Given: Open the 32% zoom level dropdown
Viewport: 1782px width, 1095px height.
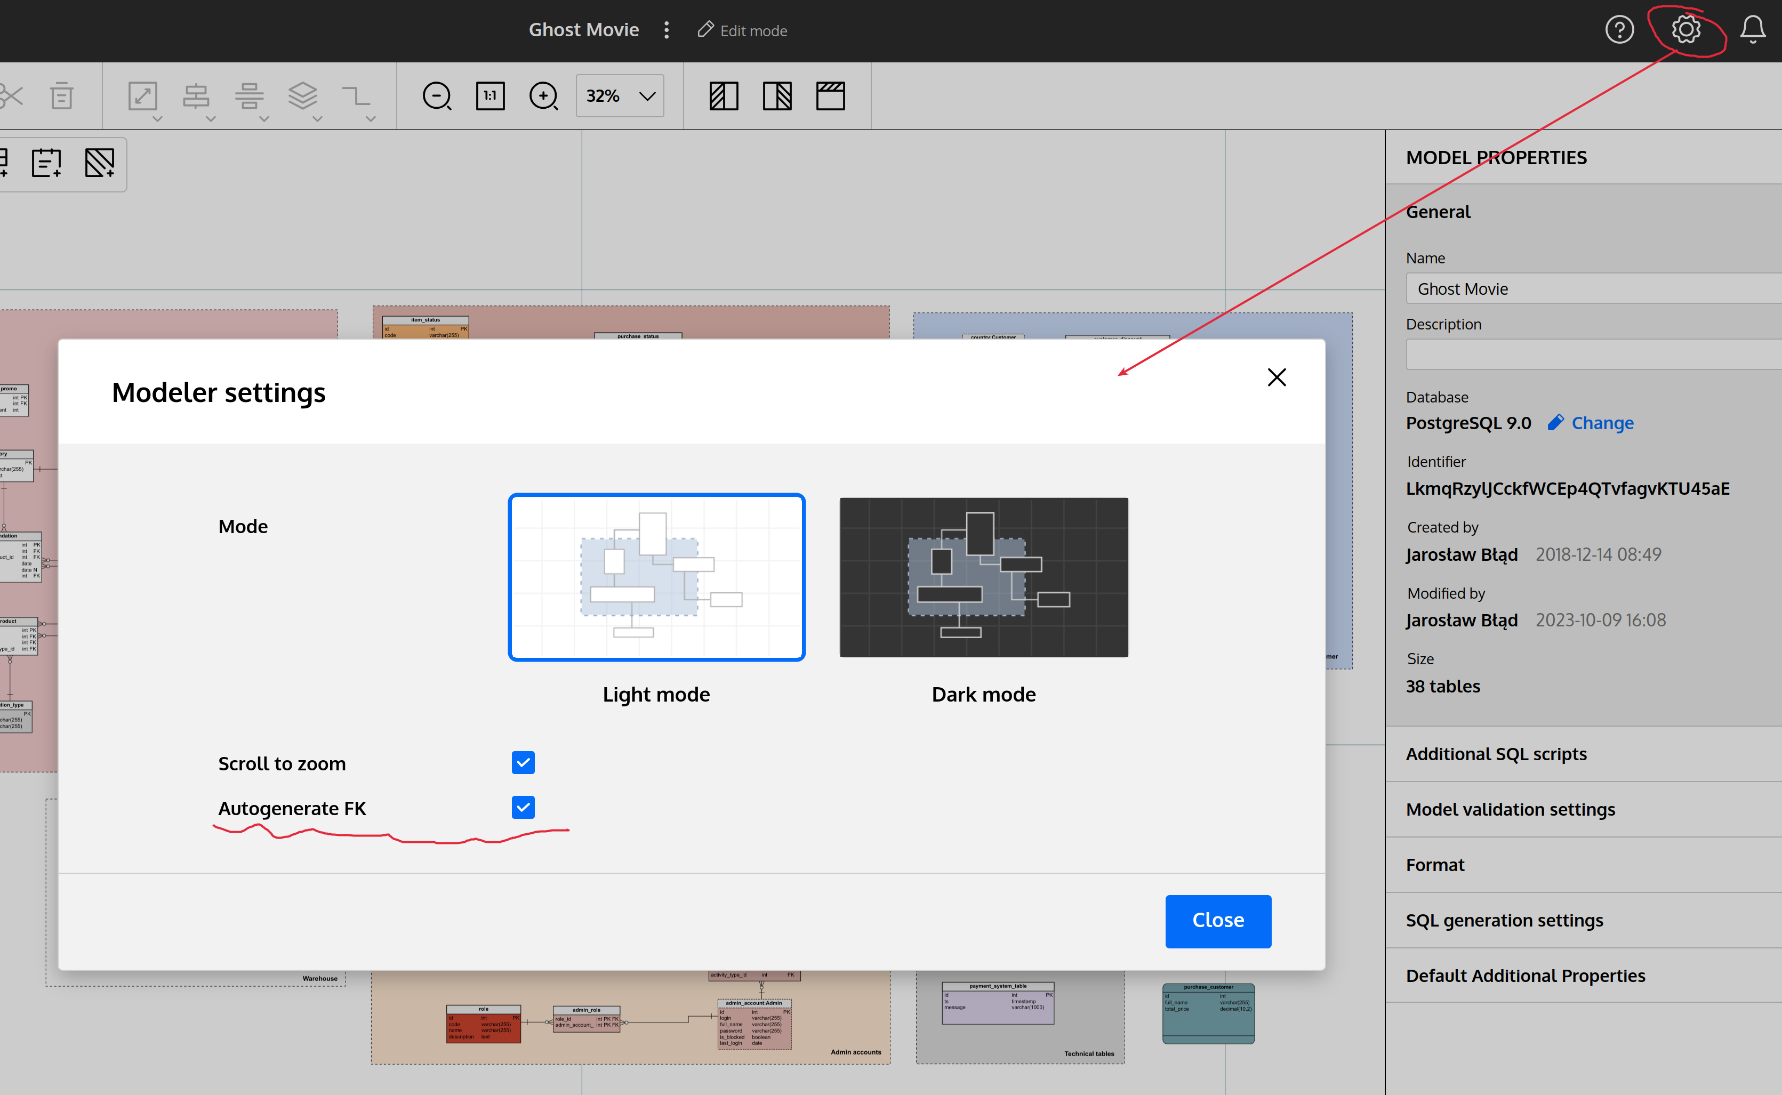Looking at the screenshot, I should coord(620,95).
